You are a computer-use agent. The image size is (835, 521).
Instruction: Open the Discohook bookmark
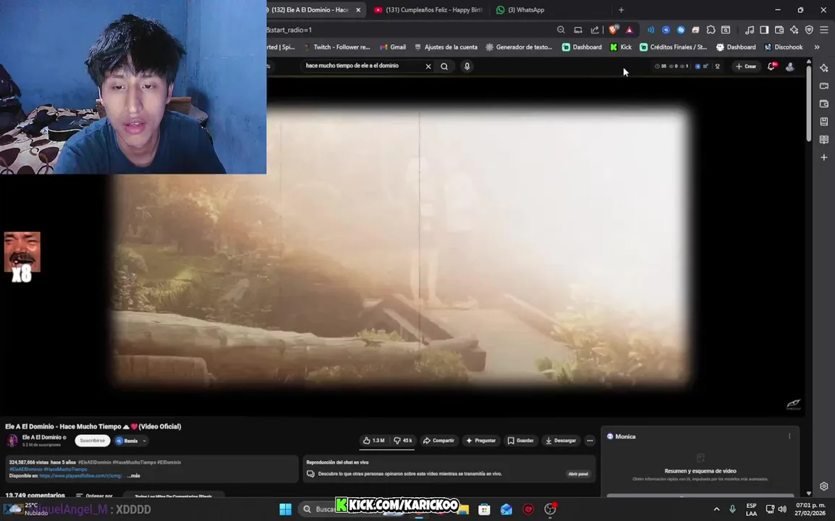[x=784, y=47]
